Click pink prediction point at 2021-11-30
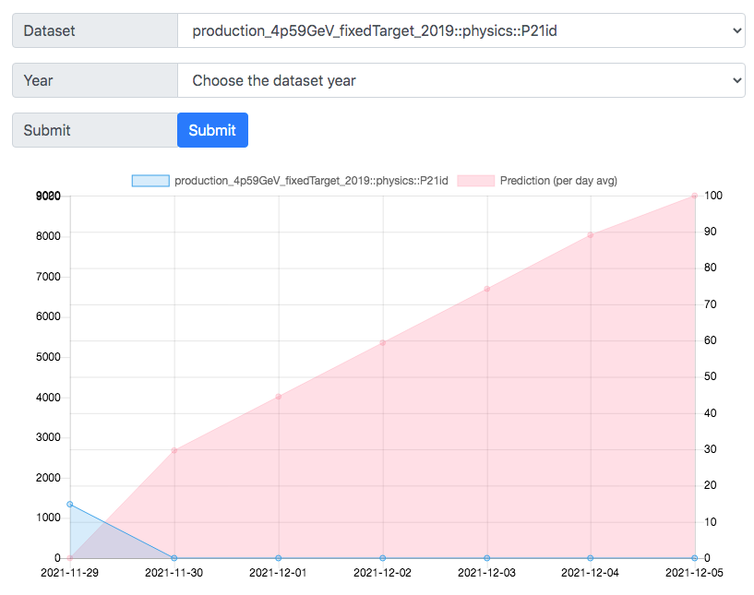The width and height of the screenshot is (754, 595). (x=174, y=450)
